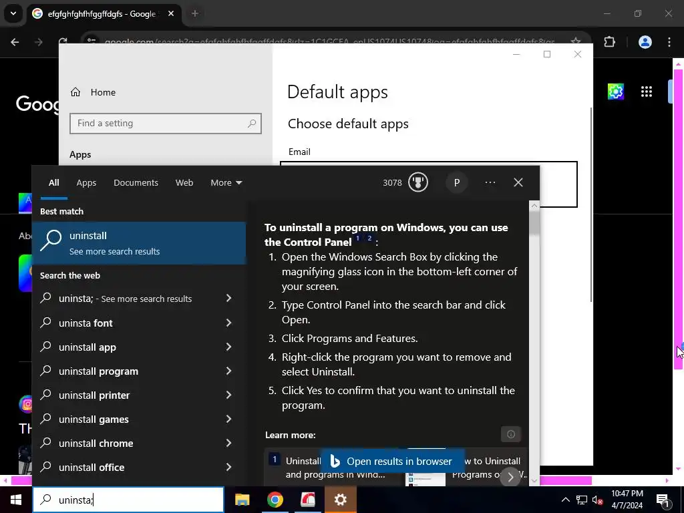The image size is (684, 513).
Task: Show hidden system tray icons
Action: coord(565,500)
